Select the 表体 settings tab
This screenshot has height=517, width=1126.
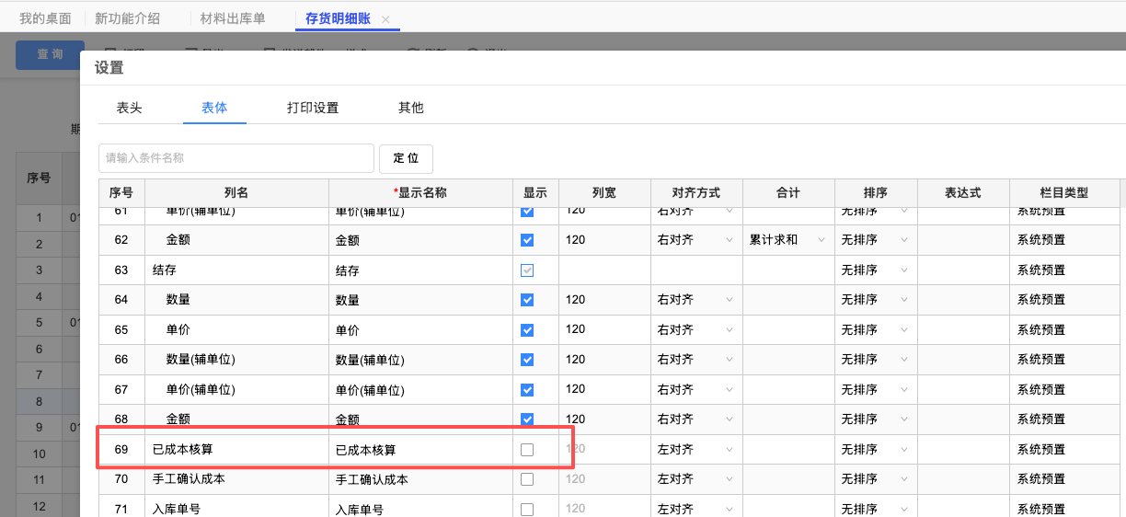tap(214, 108)
